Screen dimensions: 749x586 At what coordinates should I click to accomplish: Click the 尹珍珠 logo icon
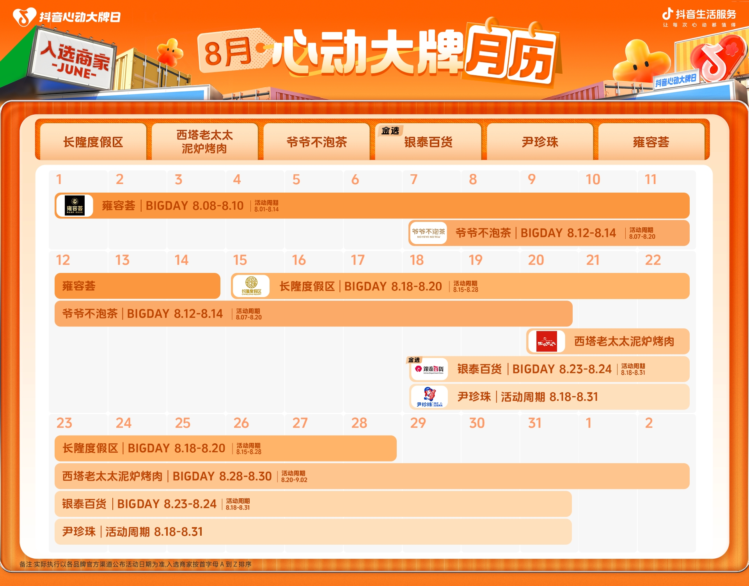pos(429,397)
